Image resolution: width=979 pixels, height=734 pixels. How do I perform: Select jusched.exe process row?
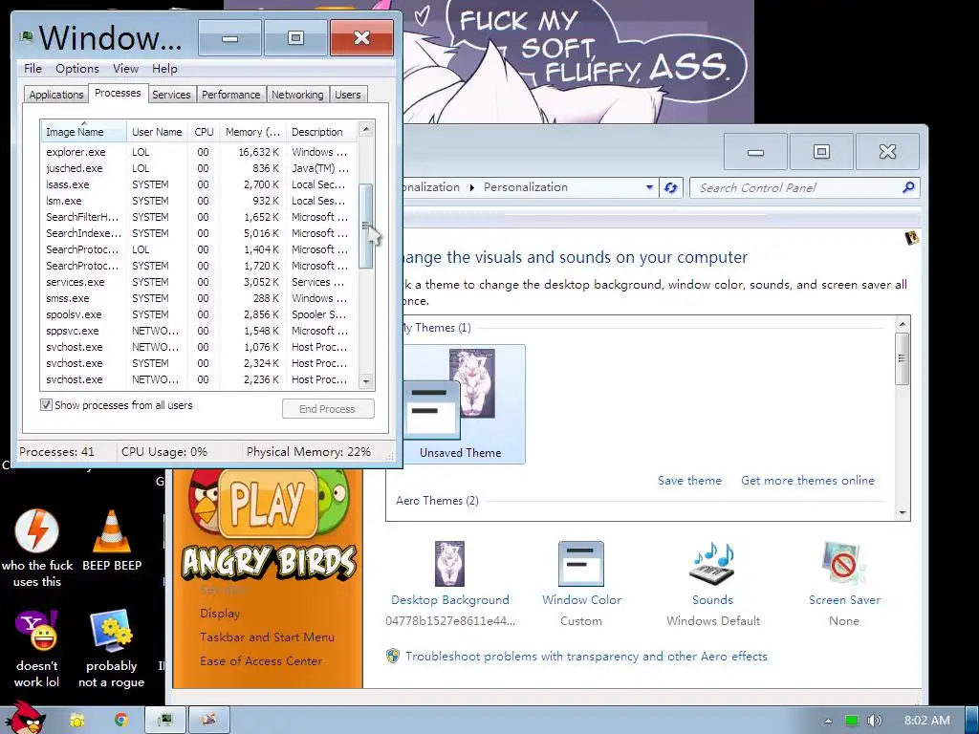(199, 168)
